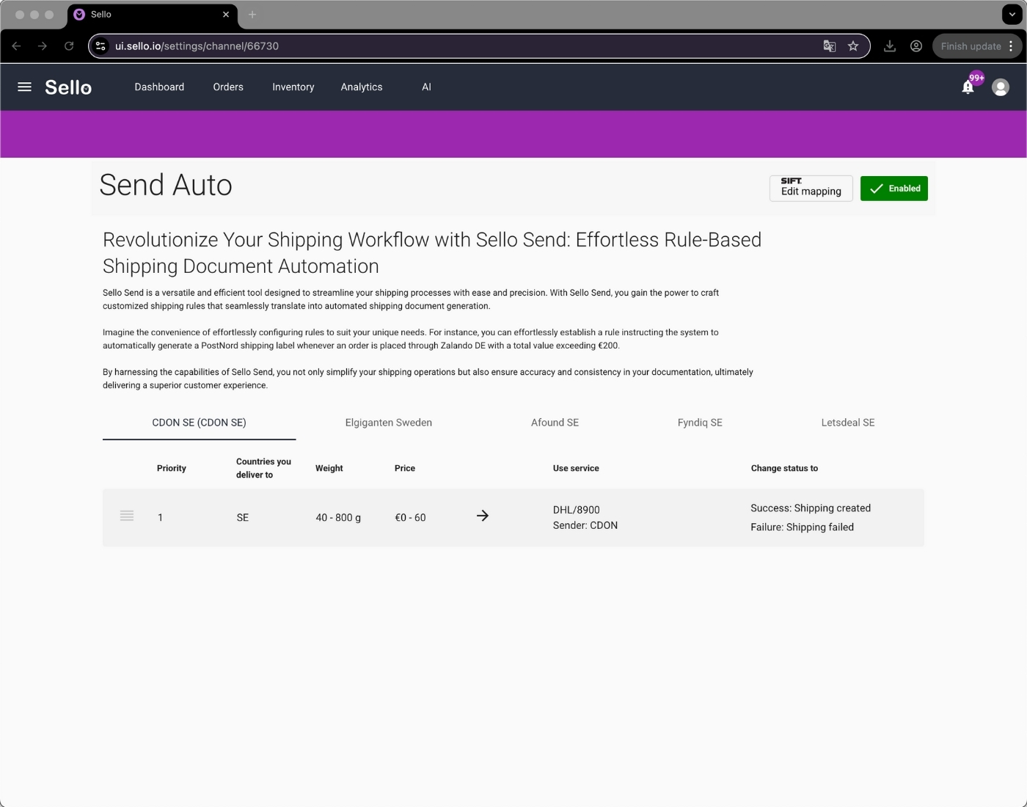
Task: Bookmark this page with star icon
Action: 853,45
